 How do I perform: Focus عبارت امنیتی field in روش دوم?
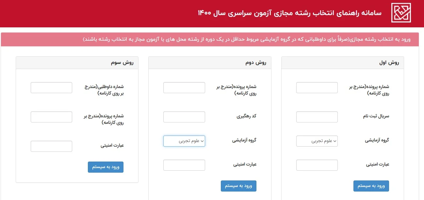(184, 165)
